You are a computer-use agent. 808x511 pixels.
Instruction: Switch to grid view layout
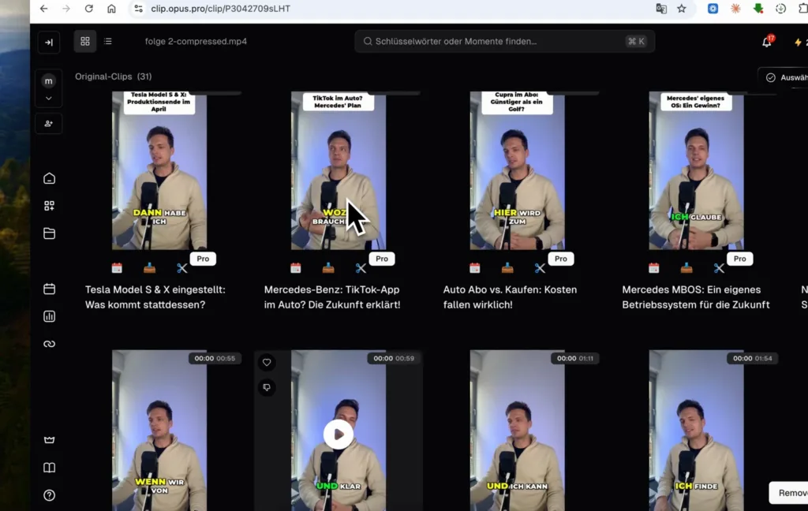[85, 41]
